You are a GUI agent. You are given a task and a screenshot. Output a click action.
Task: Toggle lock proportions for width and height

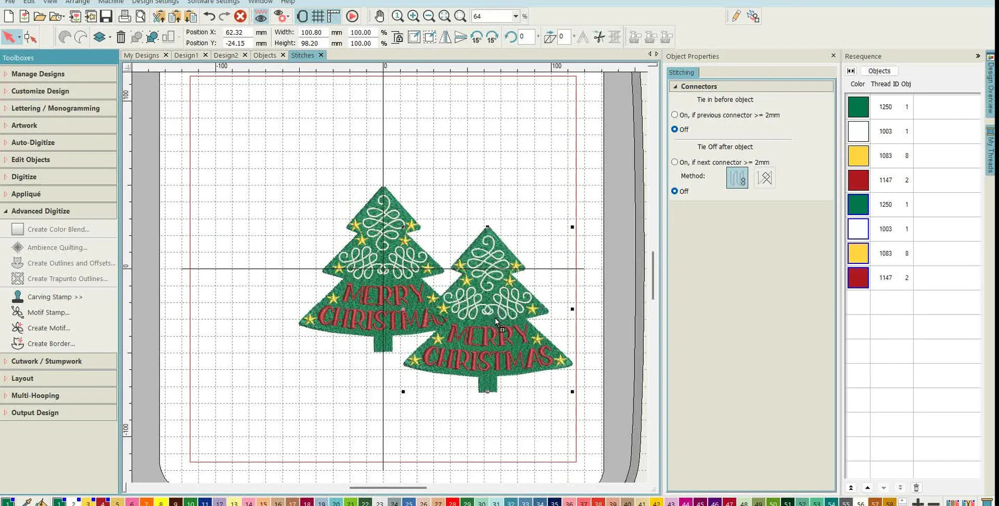(x=398, y=38)
